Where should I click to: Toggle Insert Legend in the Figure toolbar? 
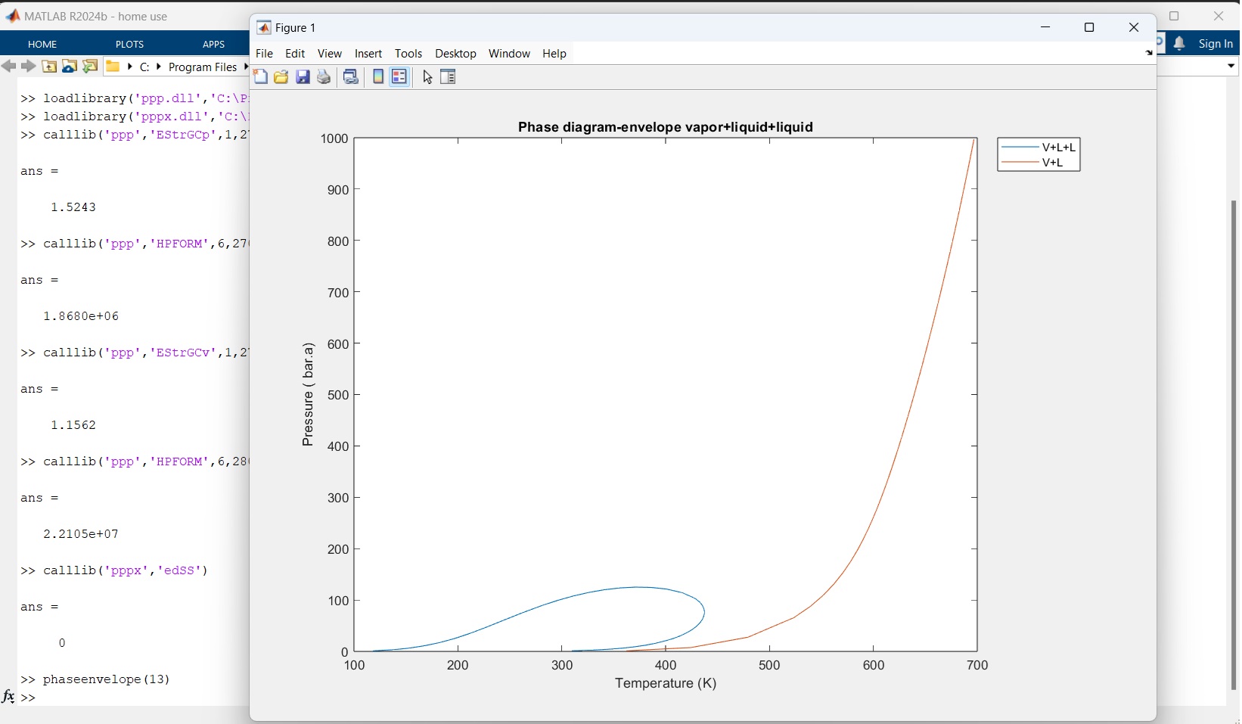399,76
